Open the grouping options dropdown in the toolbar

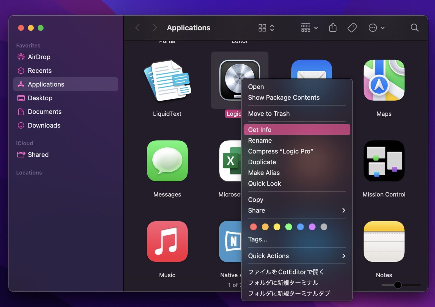tap(309, 27)
